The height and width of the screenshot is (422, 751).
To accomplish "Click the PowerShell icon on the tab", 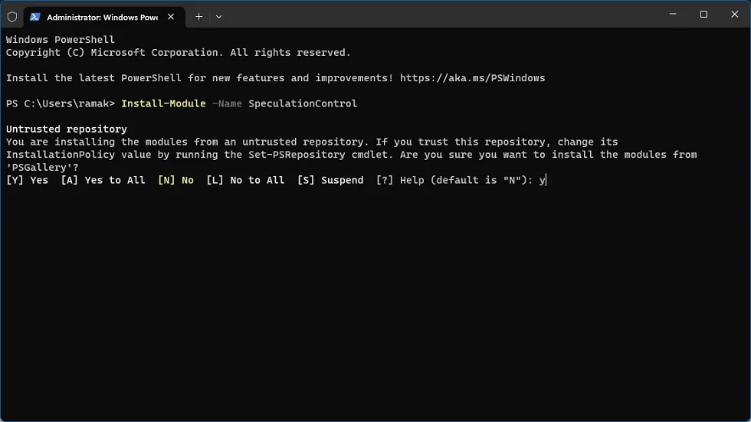I will click(35, 16).
